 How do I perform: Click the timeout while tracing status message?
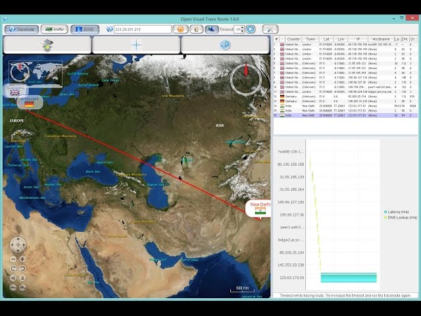coord(345,296)
